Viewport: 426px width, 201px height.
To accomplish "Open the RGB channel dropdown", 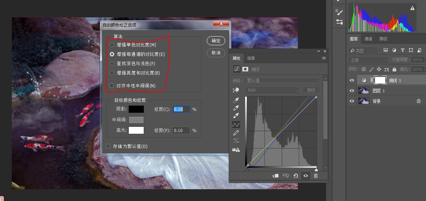I will pyautogui.click(x=272, y=90).
